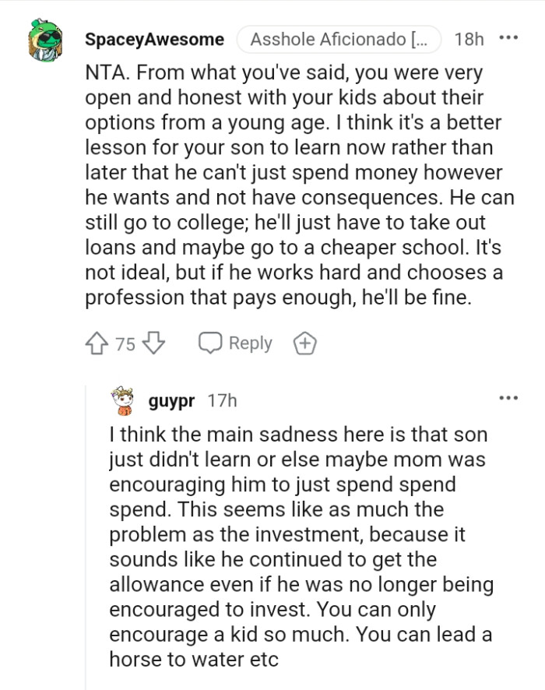This screenshot has height=690, width=545.
Task: Click the Reply speech-bubble icon
Action: click(211, 343)
